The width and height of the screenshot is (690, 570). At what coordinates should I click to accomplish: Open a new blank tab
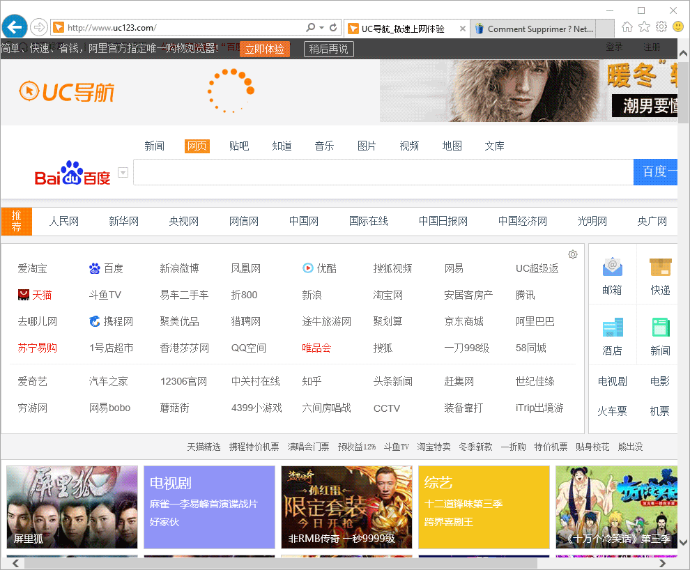[605, 29]
